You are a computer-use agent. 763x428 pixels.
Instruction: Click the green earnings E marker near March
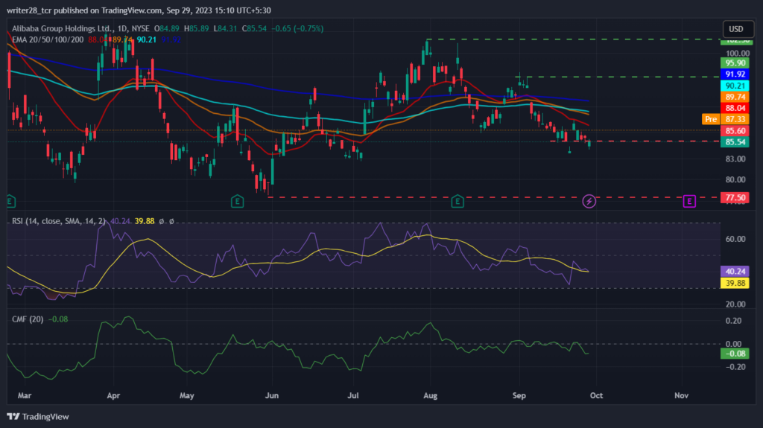click(x=10, y=201)
